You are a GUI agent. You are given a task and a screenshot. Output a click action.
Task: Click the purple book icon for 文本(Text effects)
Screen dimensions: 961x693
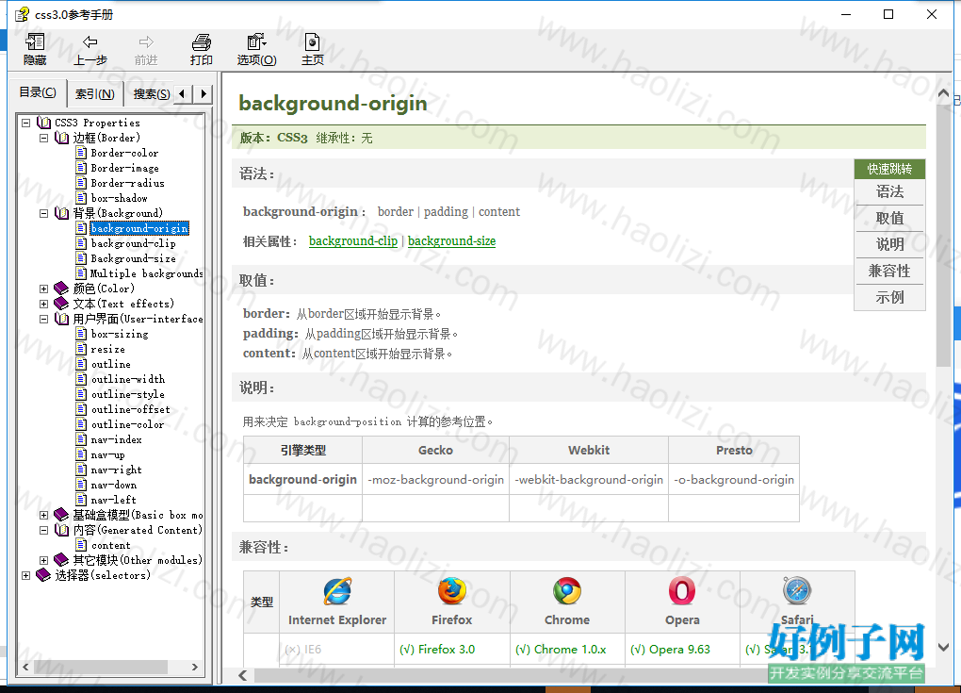(x=61, y=304)
